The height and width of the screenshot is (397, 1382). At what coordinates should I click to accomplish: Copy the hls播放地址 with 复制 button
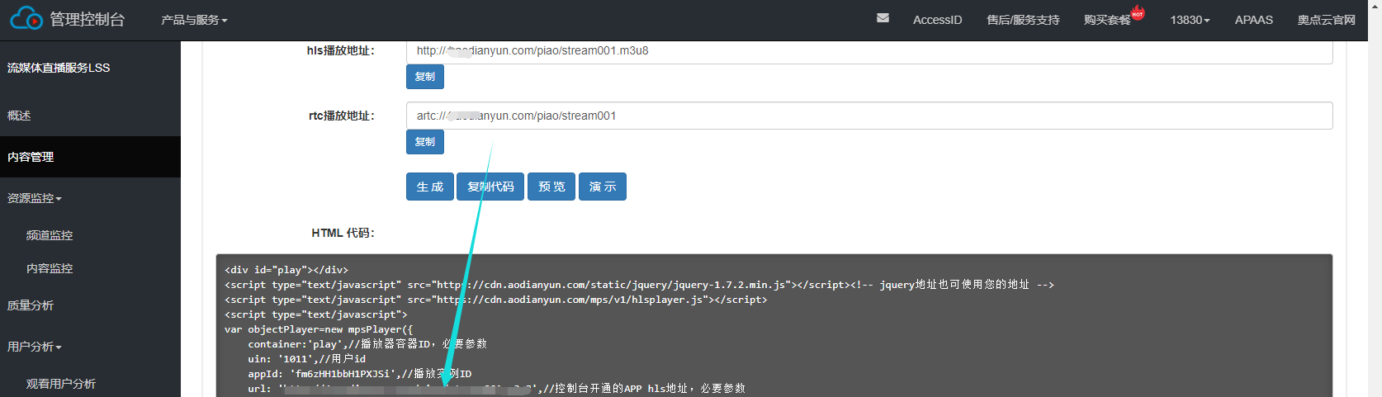425,77
